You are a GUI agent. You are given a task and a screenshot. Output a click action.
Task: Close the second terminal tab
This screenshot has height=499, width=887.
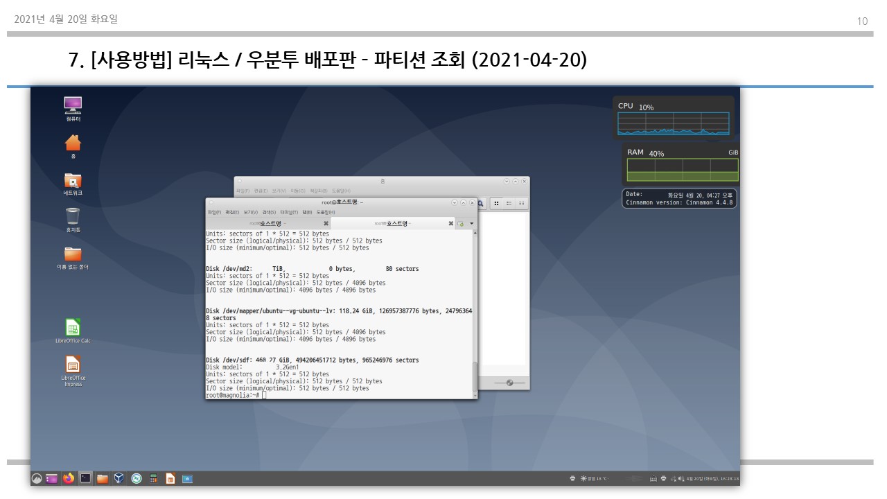(450, 223)
